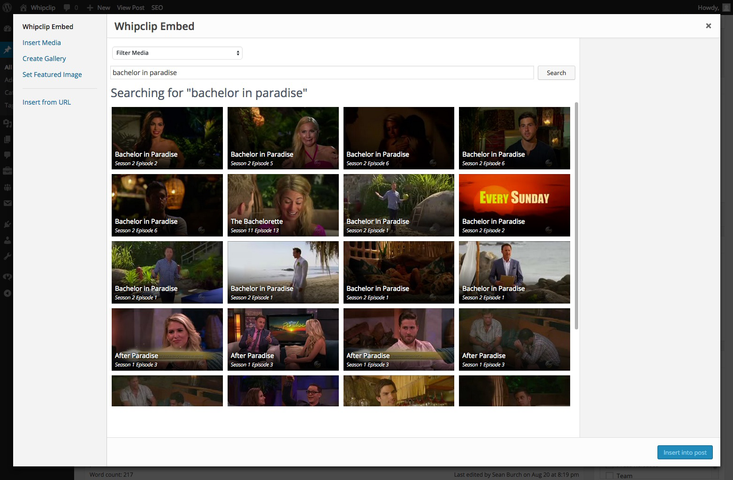733x480 pixels.
Task: Click the user avatar next to Howdy
Action: coord(726,8)
